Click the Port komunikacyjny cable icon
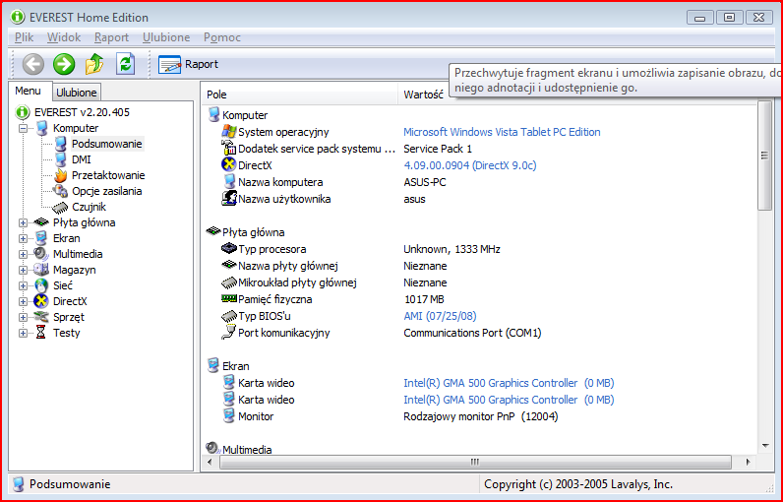783x502 pixels. click(x=229, y=332)
